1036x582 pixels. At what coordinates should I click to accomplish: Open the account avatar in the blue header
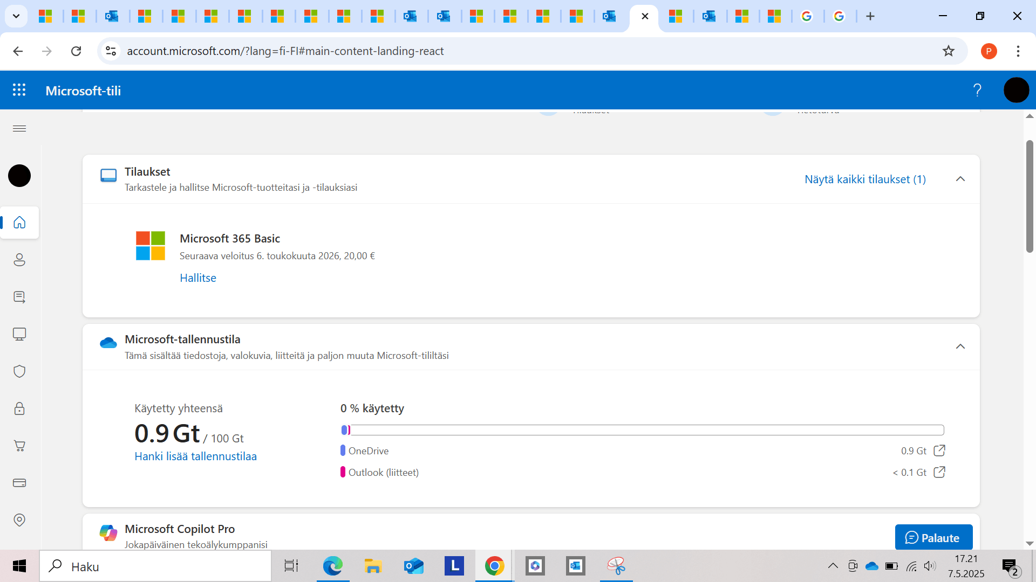[x=1016, y=90]
